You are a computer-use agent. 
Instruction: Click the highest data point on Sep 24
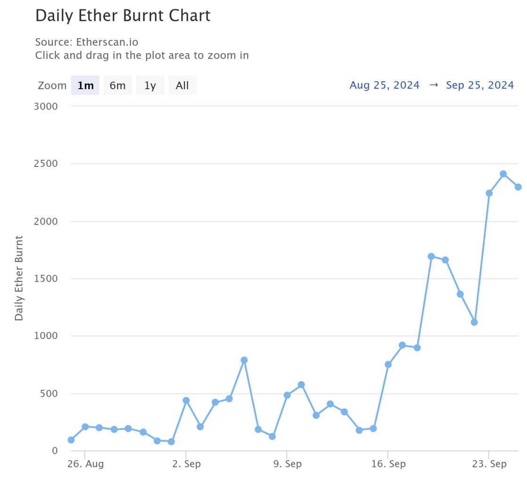[503, 174]
